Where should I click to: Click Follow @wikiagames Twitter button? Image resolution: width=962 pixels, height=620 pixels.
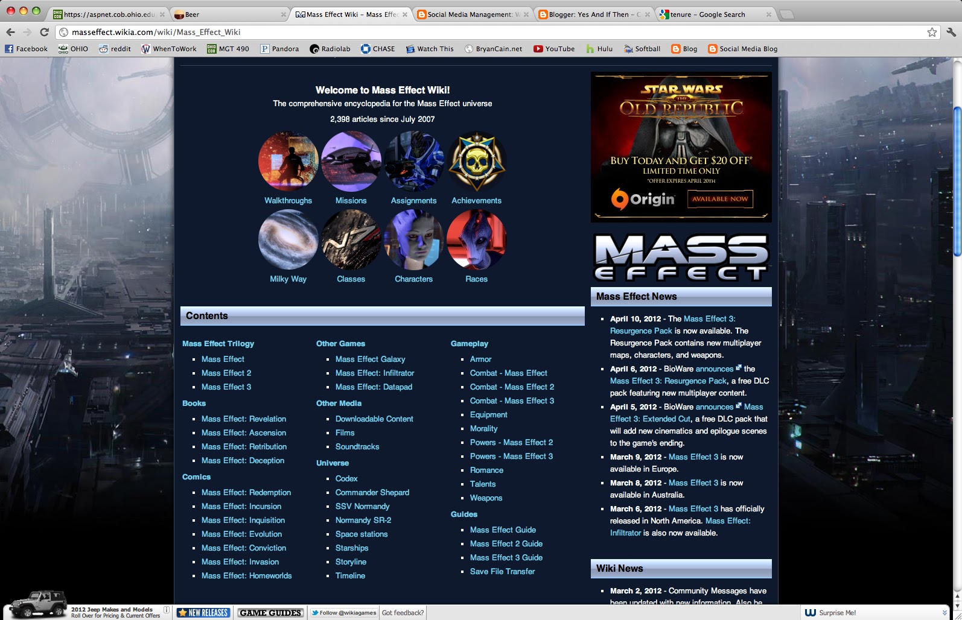[x=343, y=613]
